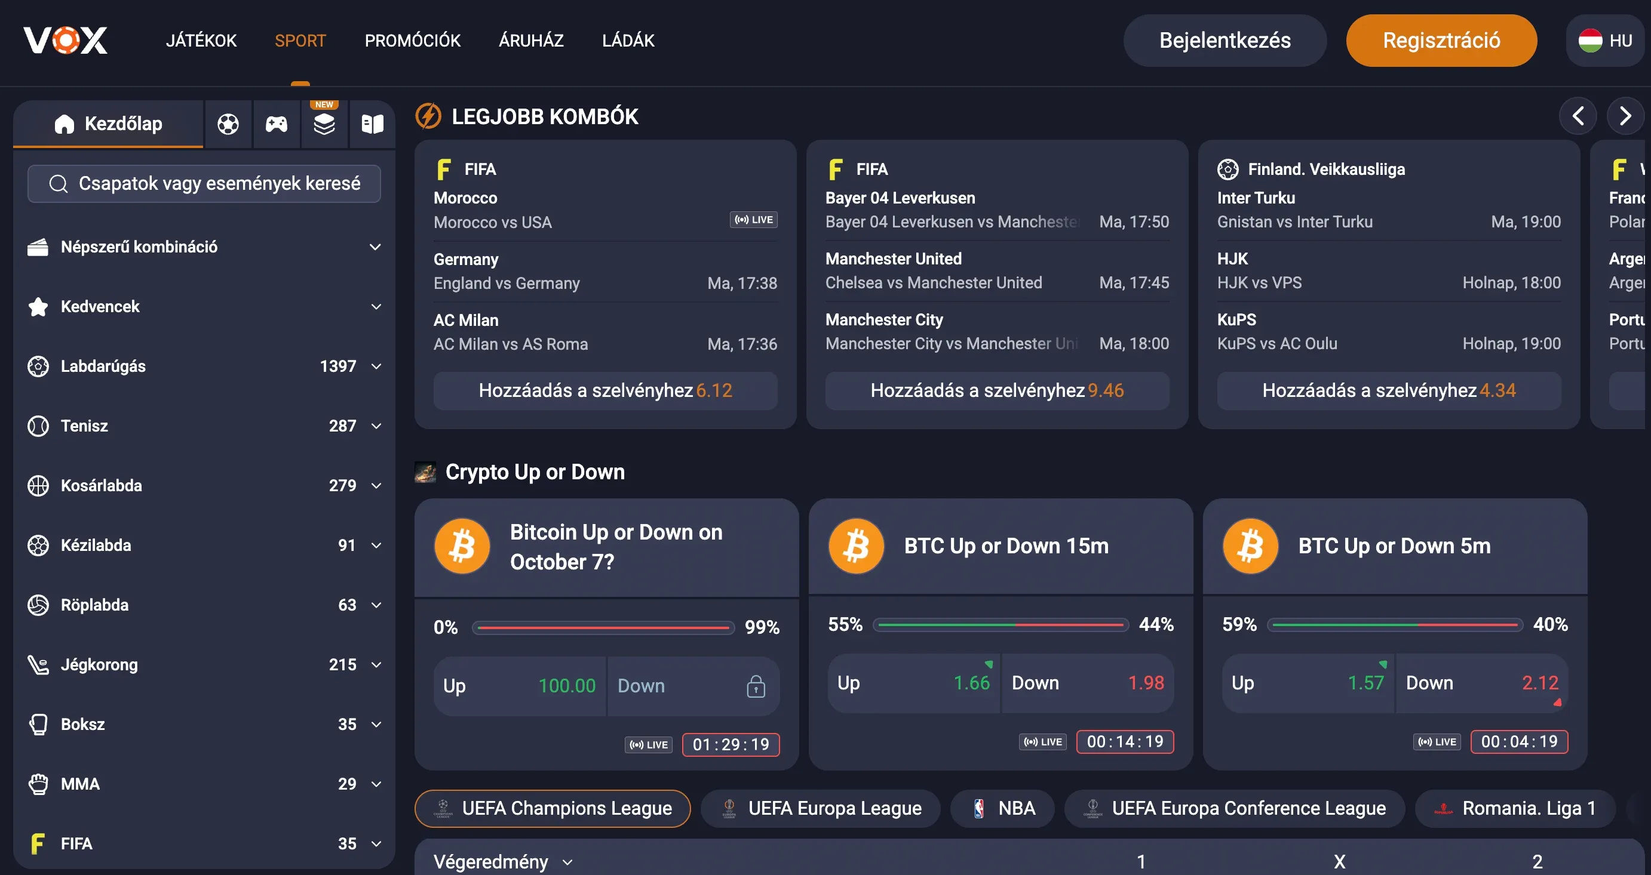Viewport: 1651px width, 875px height.
Task: Click the lock icon on Down option
Action: pyautogui.click(x=756, y=686)
